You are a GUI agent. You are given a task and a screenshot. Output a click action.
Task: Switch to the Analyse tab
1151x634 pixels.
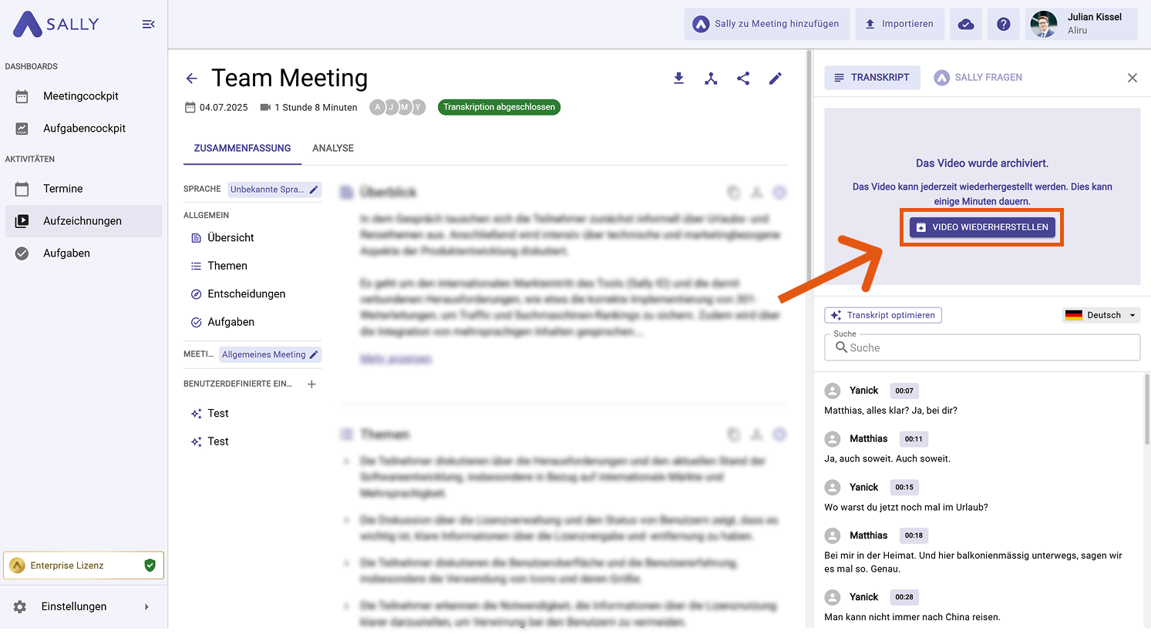333,148
